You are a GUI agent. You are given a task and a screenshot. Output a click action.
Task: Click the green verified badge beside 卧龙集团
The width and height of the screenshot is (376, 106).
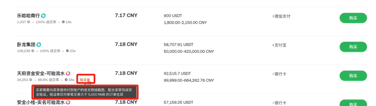39,45
